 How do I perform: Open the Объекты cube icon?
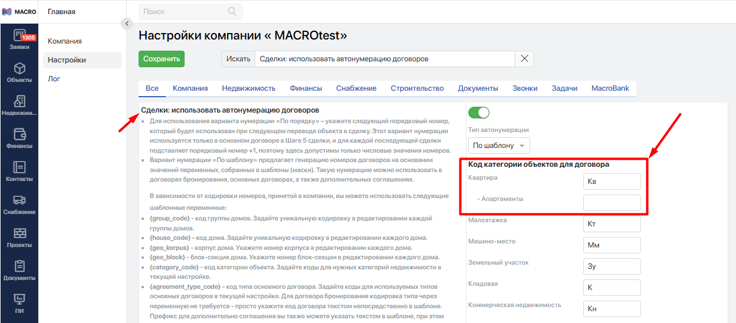tap(19, 68)
